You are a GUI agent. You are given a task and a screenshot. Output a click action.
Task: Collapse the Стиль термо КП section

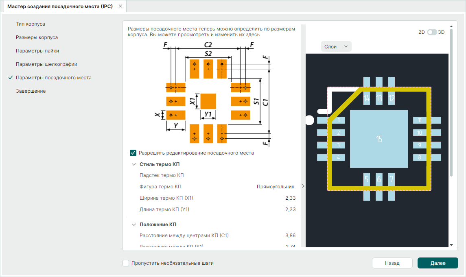(x=134, y=164)
